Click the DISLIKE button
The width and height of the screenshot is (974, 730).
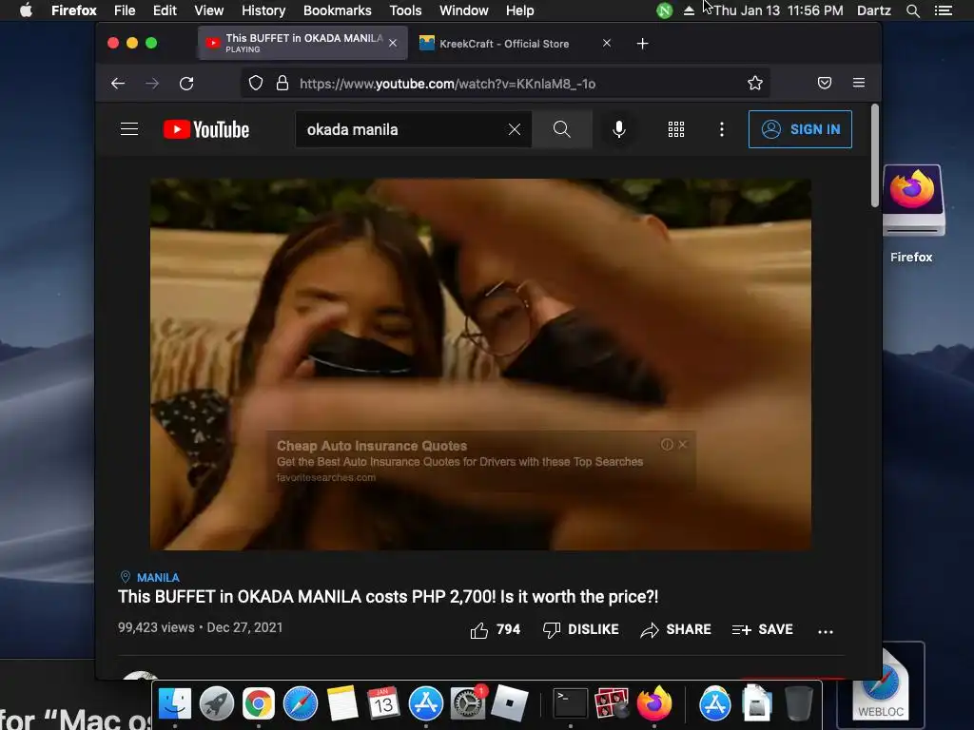pyautogui.click(x=581, y=630)
